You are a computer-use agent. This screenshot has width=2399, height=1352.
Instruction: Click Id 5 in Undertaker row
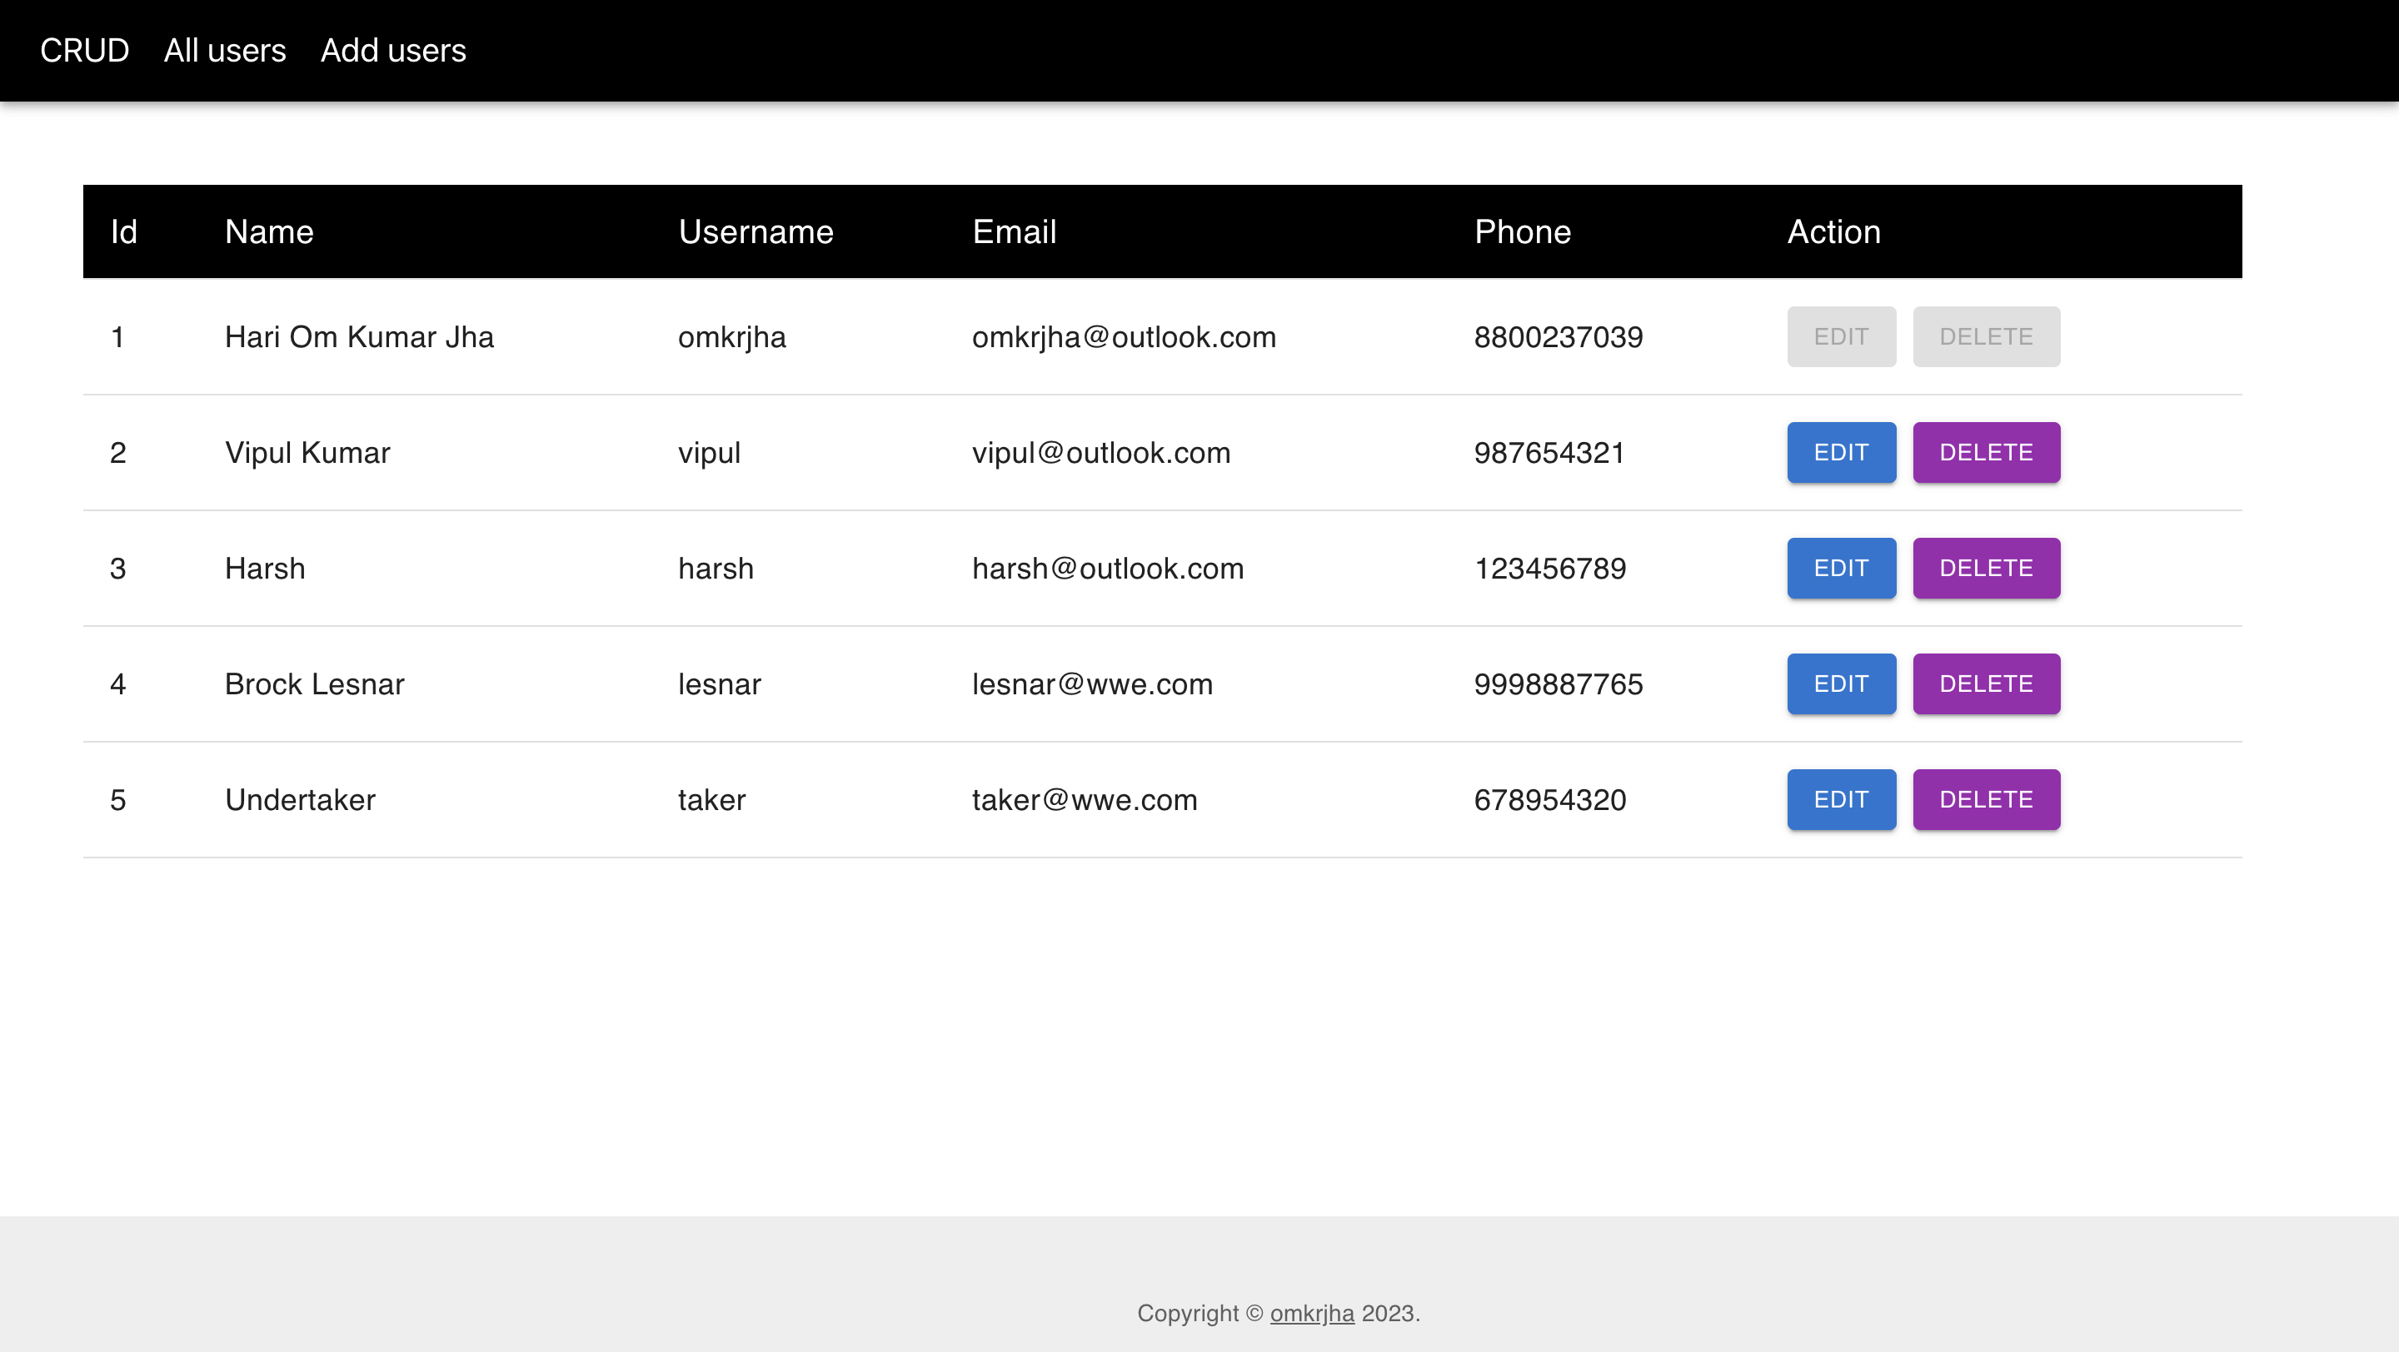118,800
